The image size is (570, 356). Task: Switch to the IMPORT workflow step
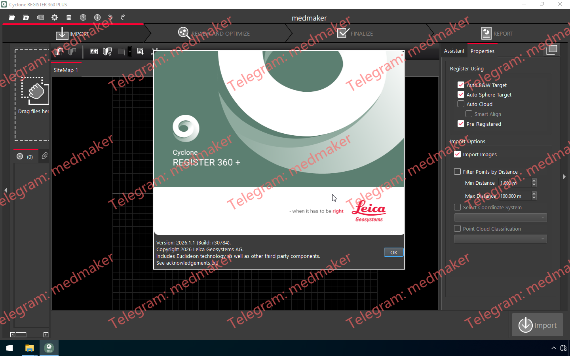73,34
